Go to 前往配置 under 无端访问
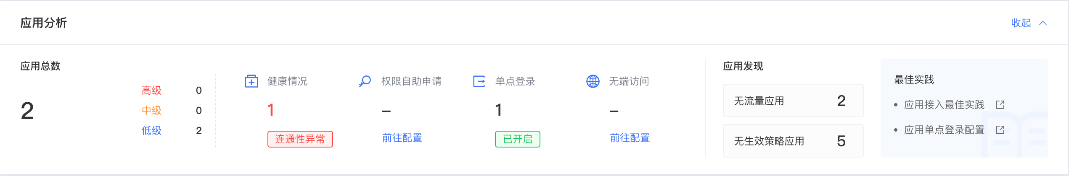Viewport: 1069px width, 176px height. (630, 138)
